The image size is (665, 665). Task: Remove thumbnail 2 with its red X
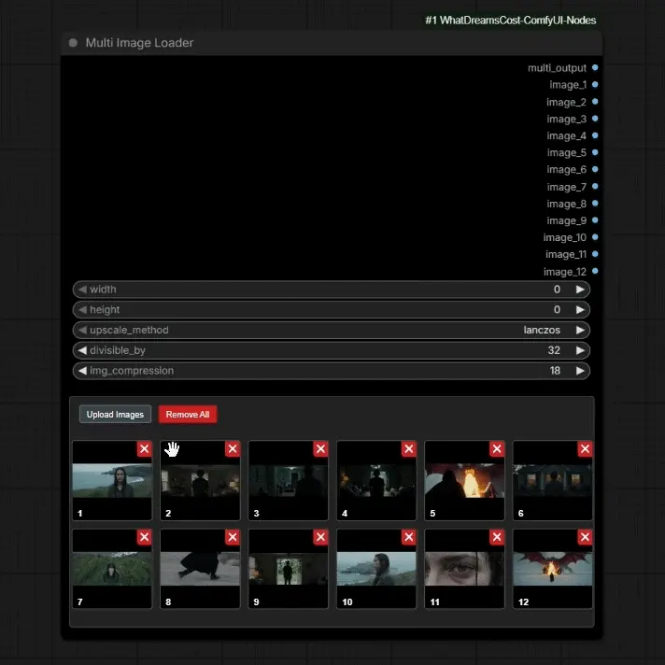[x=233, y=448]
